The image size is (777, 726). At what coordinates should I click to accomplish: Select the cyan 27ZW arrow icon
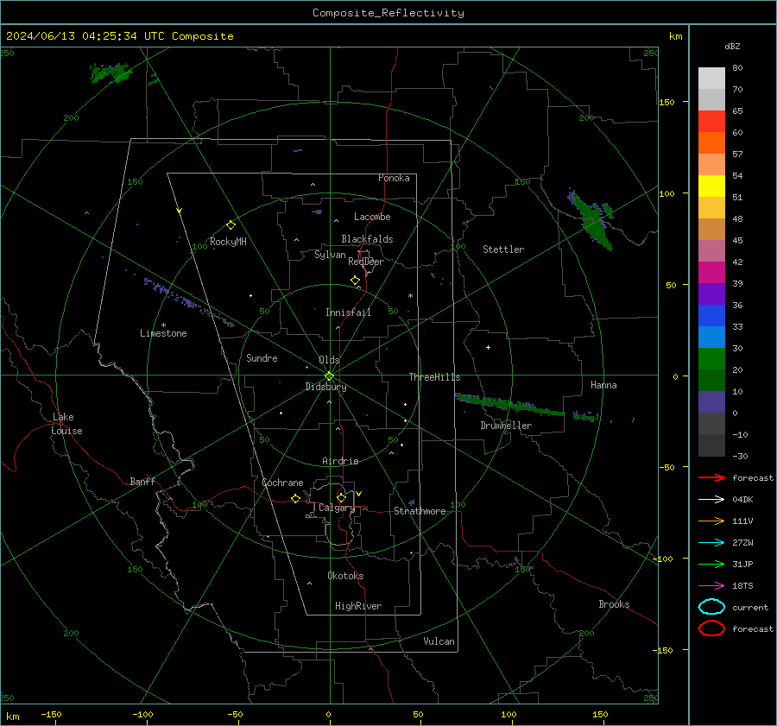click(711, 543)
